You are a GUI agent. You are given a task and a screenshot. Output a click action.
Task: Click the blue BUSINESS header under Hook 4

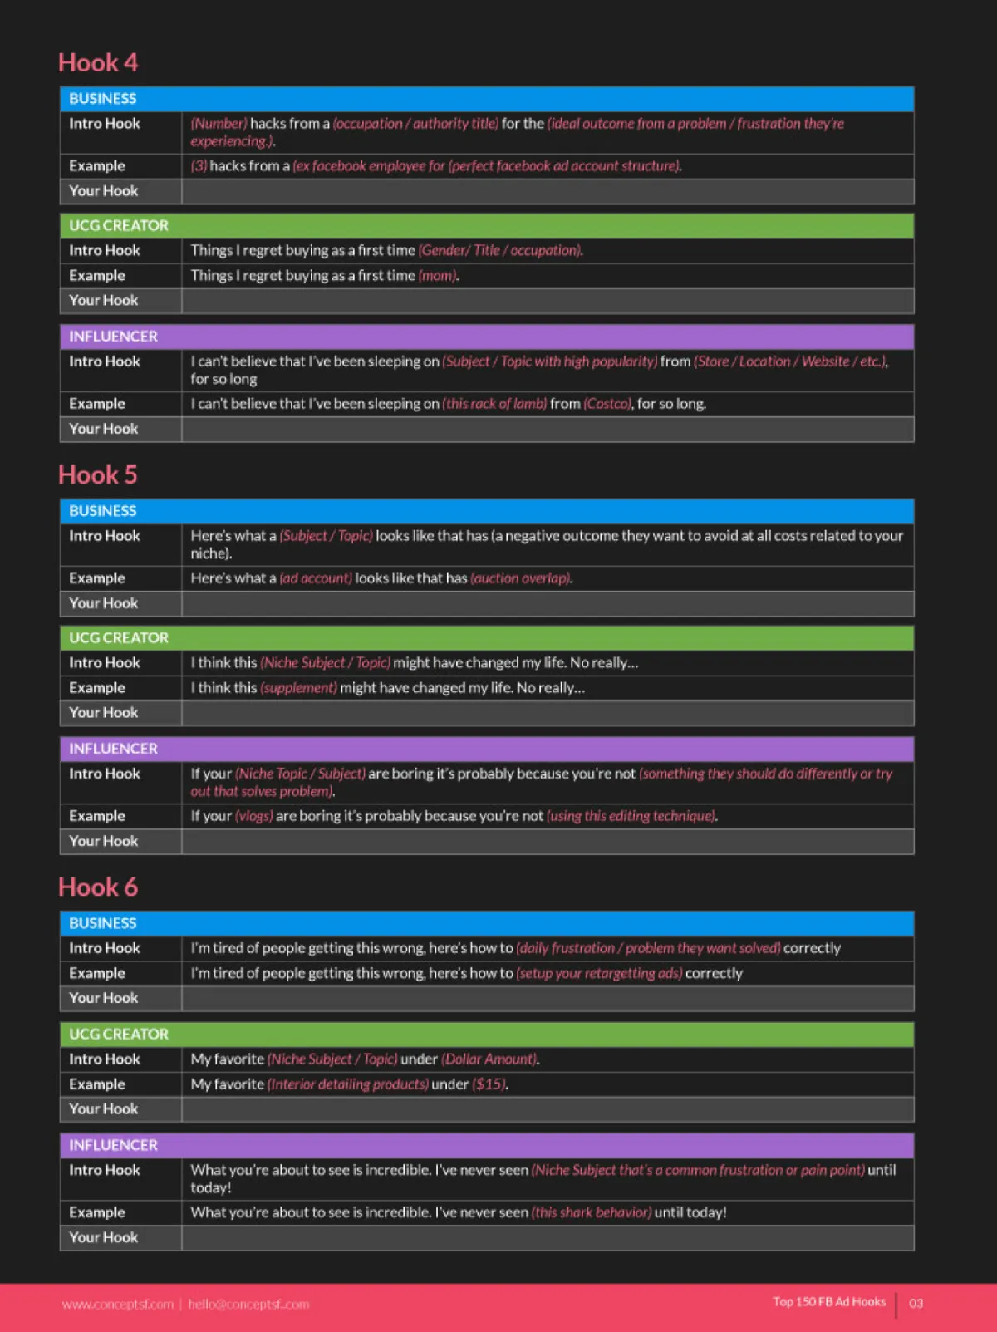point(487,99)
